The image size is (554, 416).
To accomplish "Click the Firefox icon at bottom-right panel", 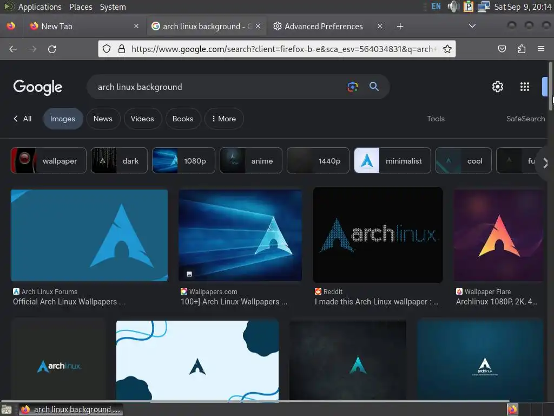I will (x=512, y=409).
